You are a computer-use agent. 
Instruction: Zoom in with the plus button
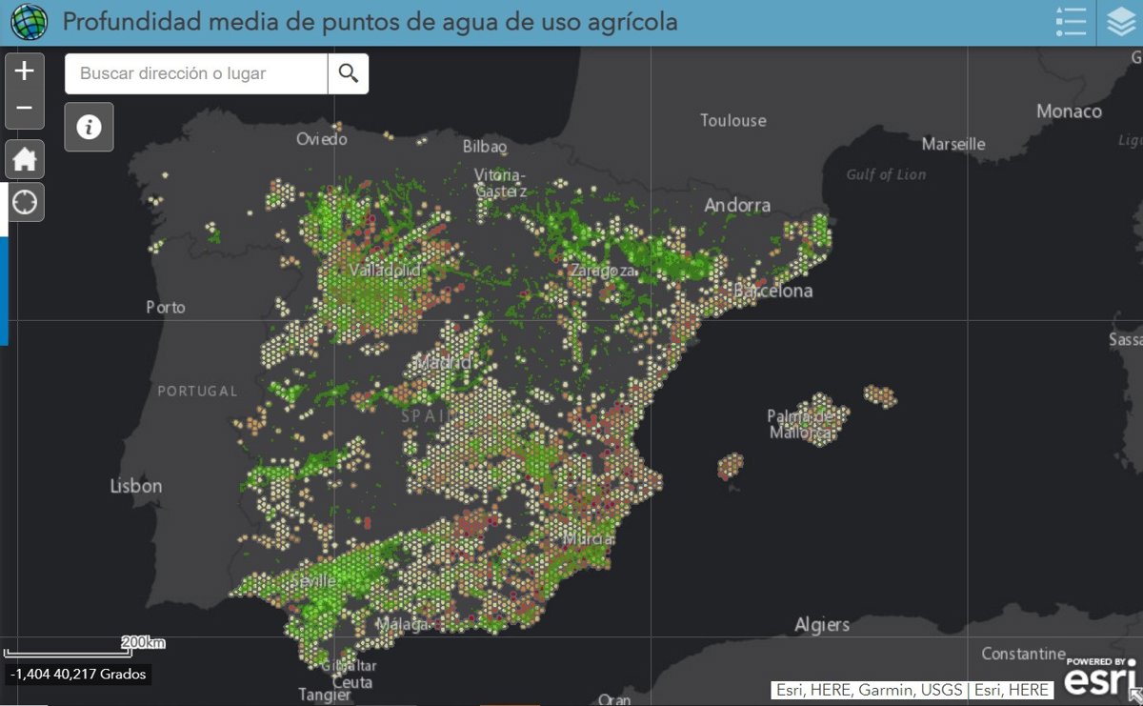[25, 71]
